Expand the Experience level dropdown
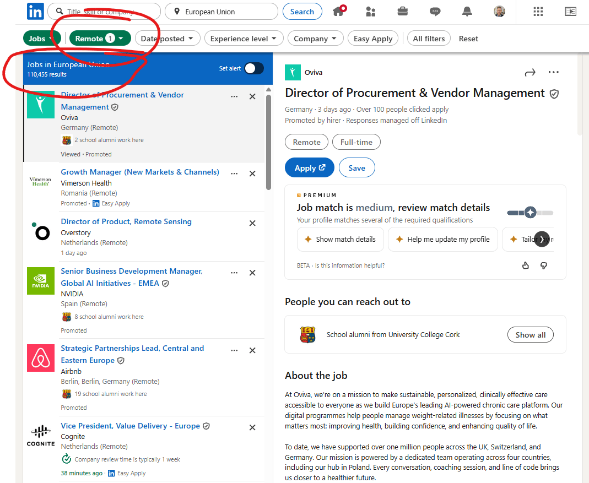Screen dimensions: 589x483 [x=244, y=39]
